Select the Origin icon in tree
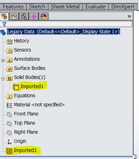The width and height of the screenshot is (139, 159). 9,142
